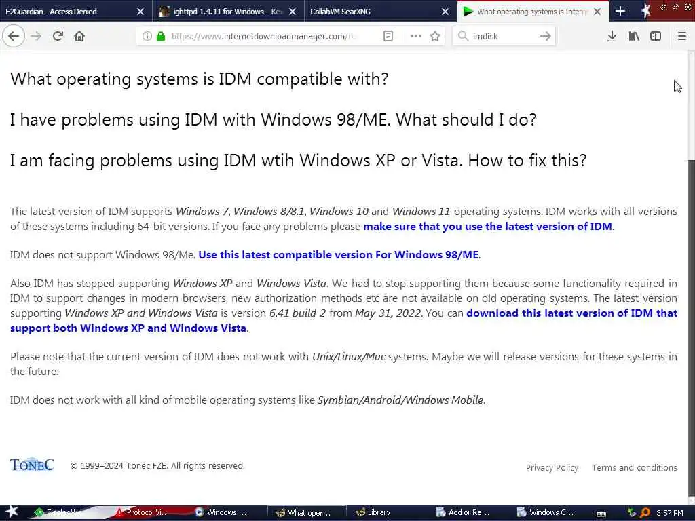Click 'Windows 11' italic text in paragraph
Image resolution: width=695 pixels, height=521 pixels.
421,212
